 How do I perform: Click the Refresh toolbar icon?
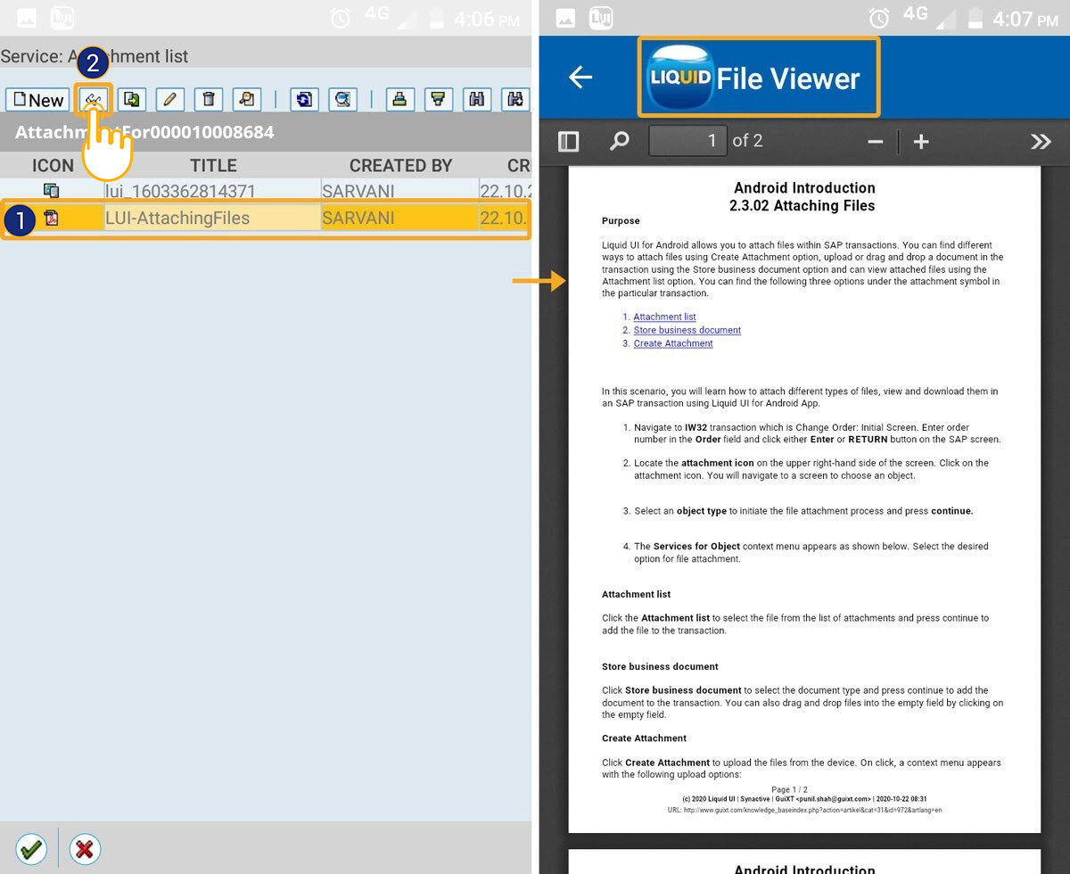click(304, 99)
